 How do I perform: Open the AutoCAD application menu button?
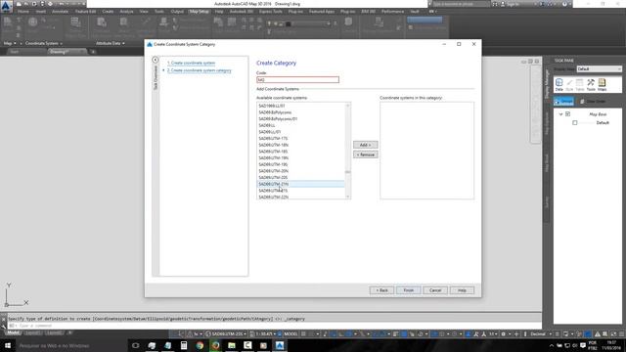(7, 7)
